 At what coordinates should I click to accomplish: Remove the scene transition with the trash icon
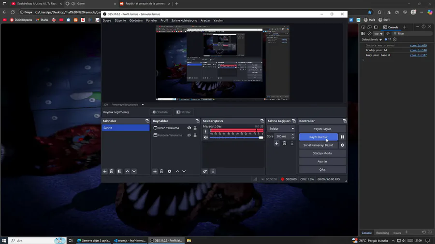[284, 143]
